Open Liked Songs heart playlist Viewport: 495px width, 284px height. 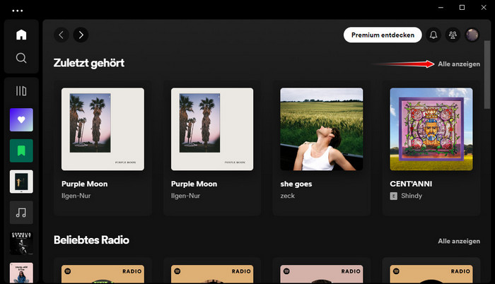[21, 120]
